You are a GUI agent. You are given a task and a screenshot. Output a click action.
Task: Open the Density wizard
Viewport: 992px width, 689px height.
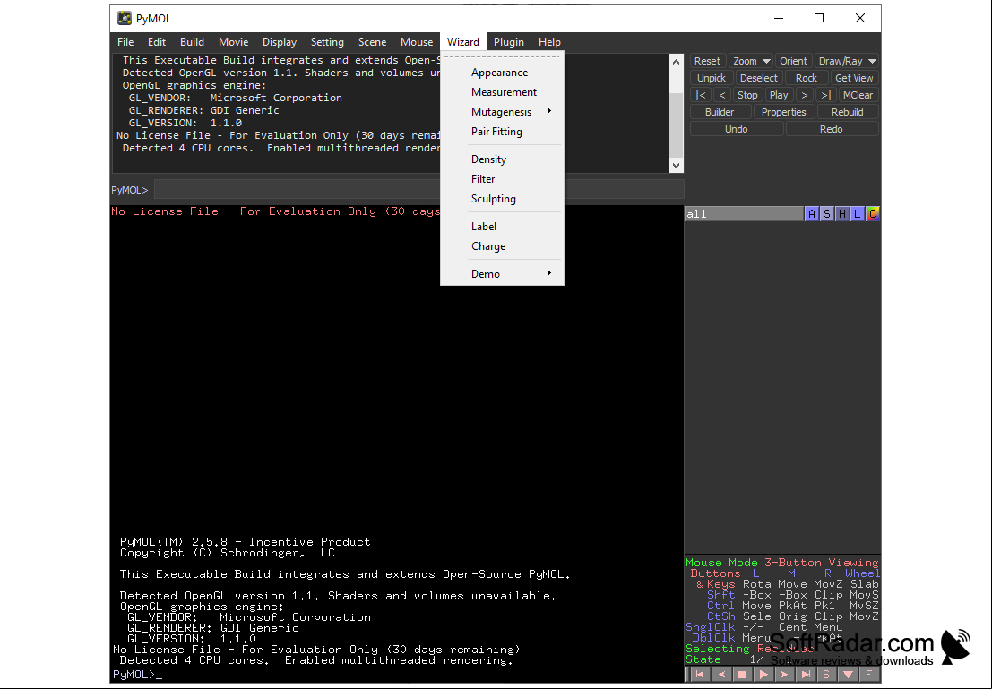(x=502, y=159)
